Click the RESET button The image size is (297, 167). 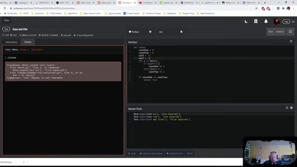[x=190, y=154]
